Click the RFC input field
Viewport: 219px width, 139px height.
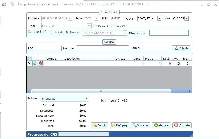coord(49,48)
